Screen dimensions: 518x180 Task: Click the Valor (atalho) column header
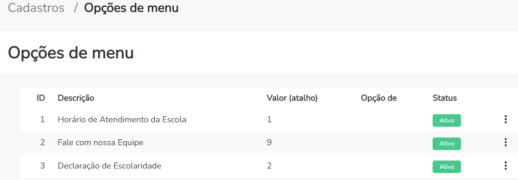tap(292, 98)
